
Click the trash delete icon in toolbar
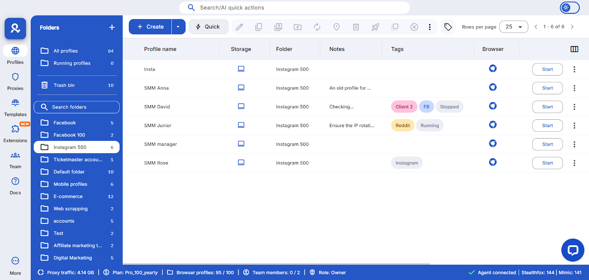[356, 27]
